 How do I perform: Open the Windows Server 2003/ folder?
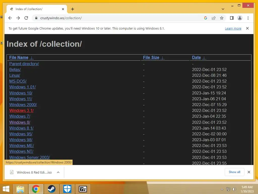(x=29, y=157)
